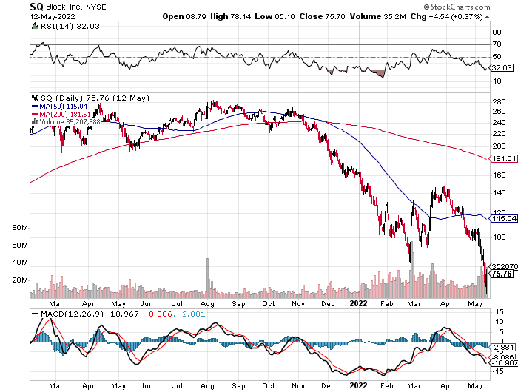Click the green up-arrow change indicator
This screenshot has height=392, width=518.
tap(487, 17)
